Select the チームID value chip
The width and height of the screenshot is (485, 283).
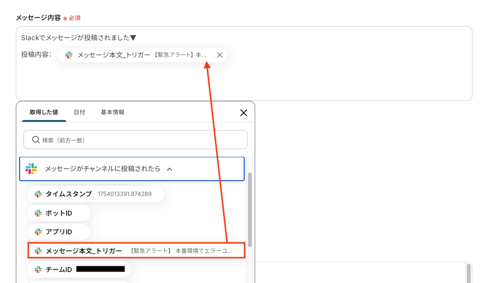(79, 270)
